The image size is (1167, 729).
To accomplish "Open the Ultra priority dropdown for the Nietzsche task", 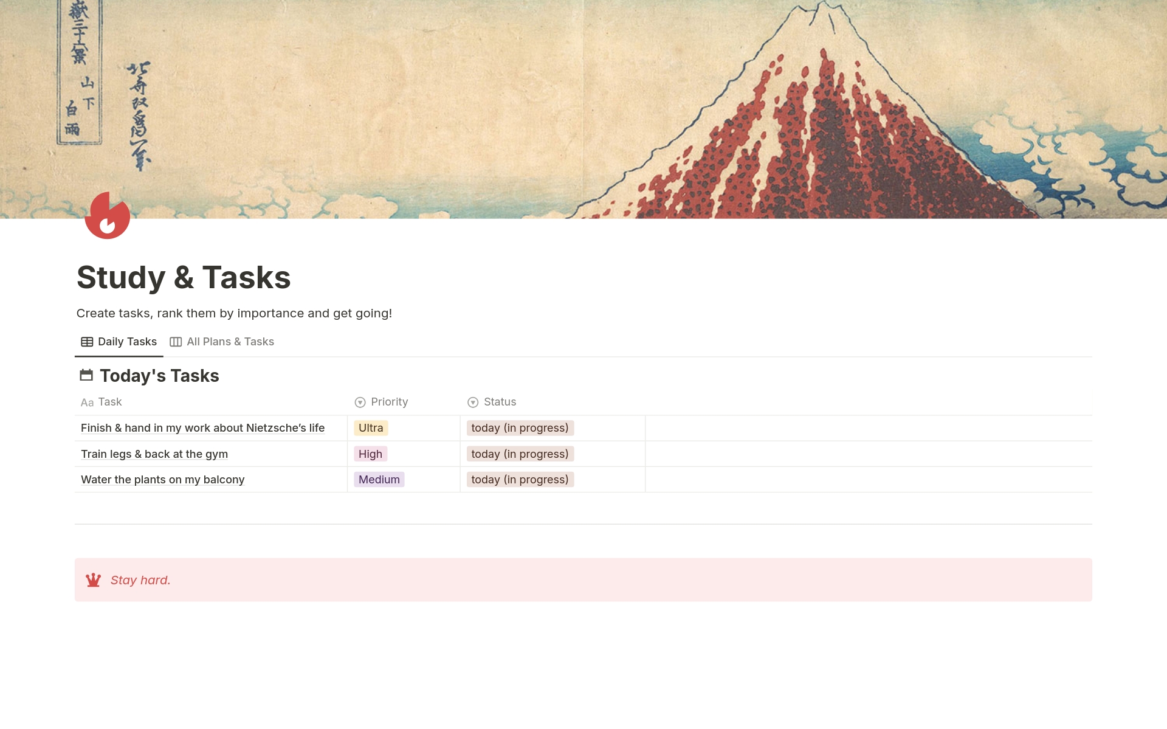I will pyautogui.click(x=370, y=427).
